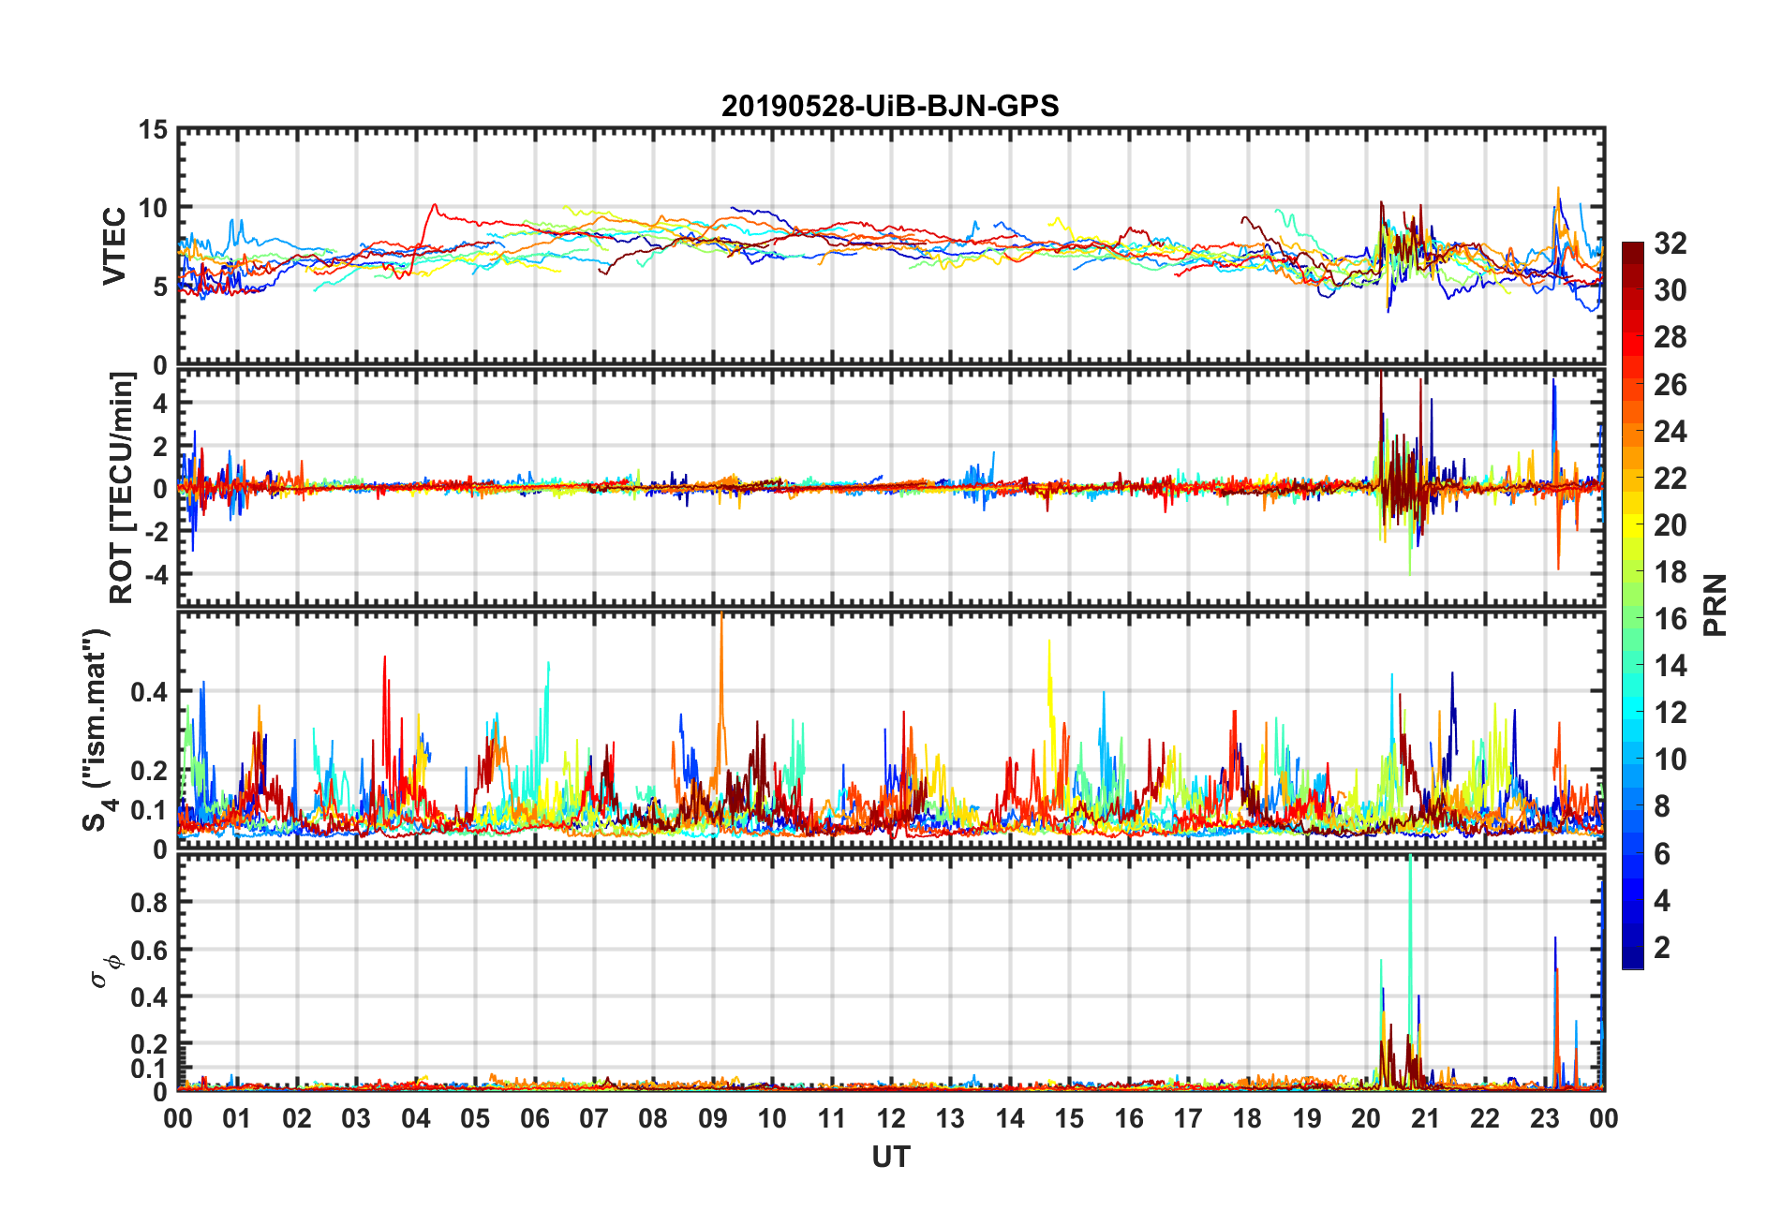Click the 0.2 tick on S4 axis
The height and width of the screenshot is (1210, 1782).
[x=150, y=771]
